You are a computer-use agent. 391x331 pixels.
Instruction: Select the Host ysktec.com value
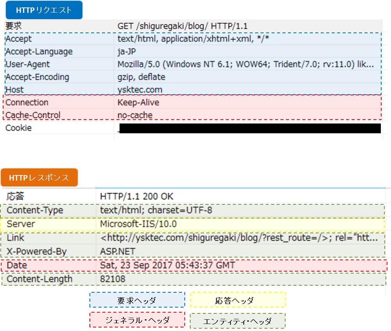[140, 89]
